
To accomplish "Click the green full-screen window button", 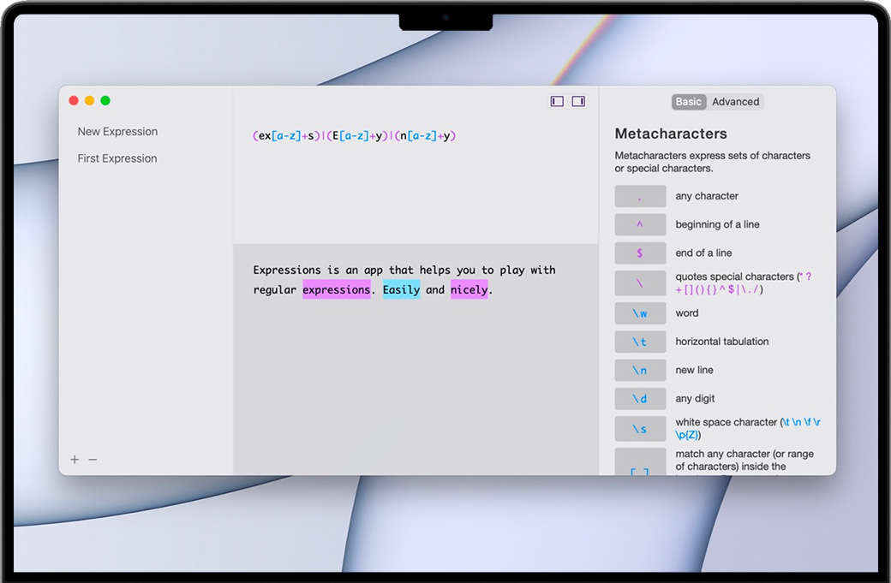I will pos(105,101).
